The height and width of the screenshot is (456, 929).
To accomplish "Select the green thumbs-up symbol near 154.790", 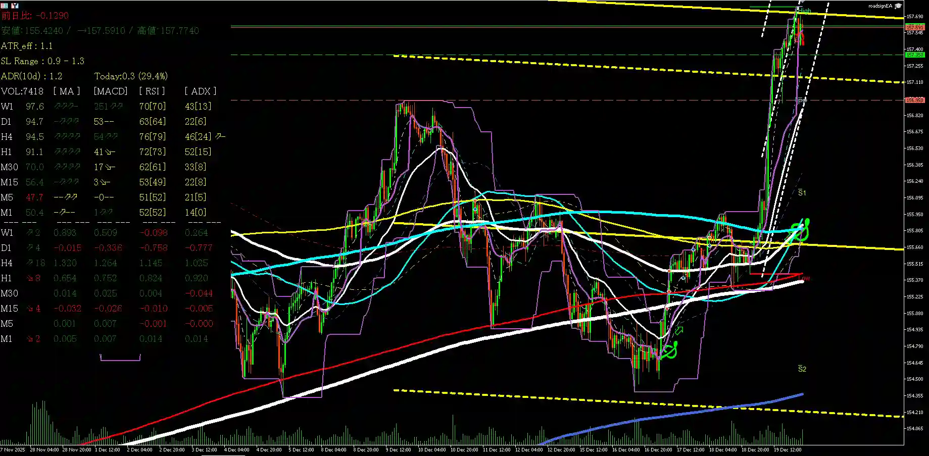I will (x=670, y=350).
